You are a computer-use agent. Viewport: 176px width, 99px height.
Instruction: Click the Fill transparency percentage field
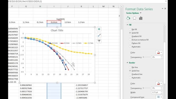156,57
